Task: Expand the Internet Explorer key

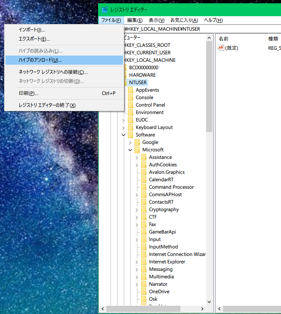Action: click(x=137, y=262)
